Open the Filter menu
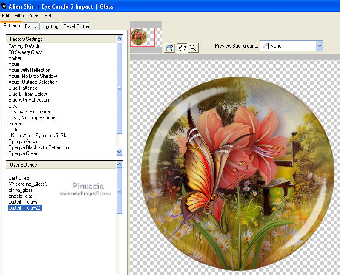Image resolution: width=340 pixels, height=275 pixels. click(20, 16)
